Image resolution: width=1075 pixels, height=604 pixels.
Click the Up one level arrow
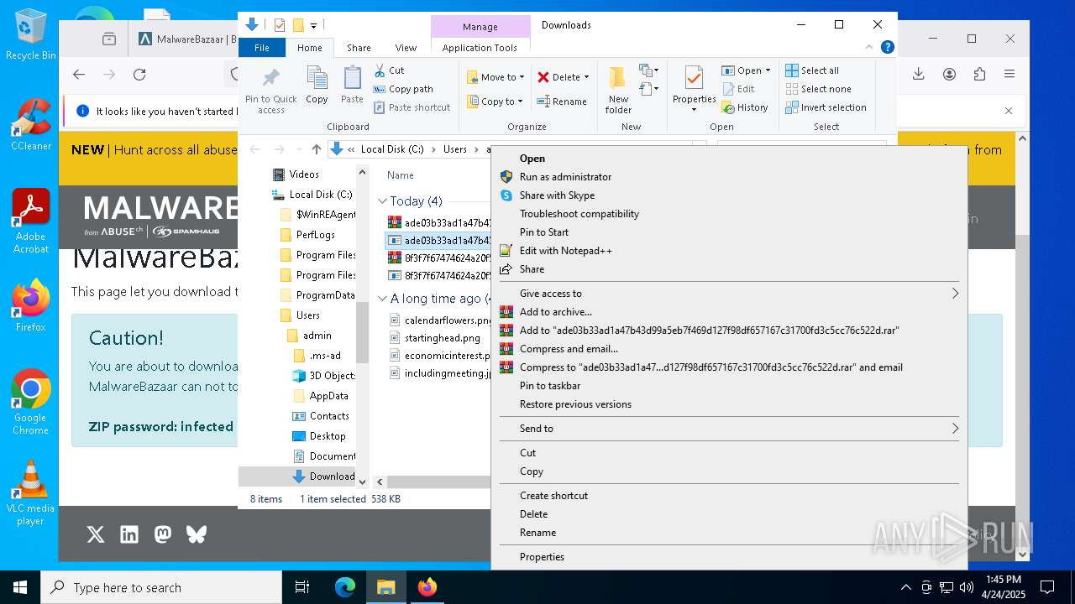coord(316,149)
